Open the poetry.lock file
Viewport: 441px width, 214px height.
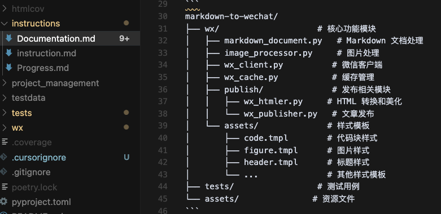click(x=34, y=187)
